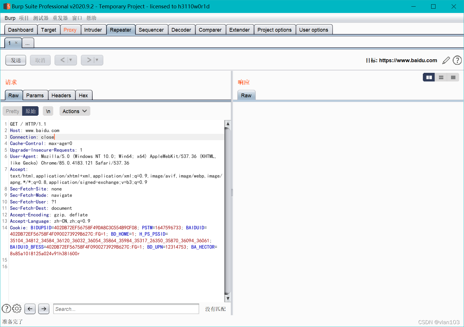Viewport: 464px width, 327px height.
Task: Open the request Headers tab
Action: [61, 95]
